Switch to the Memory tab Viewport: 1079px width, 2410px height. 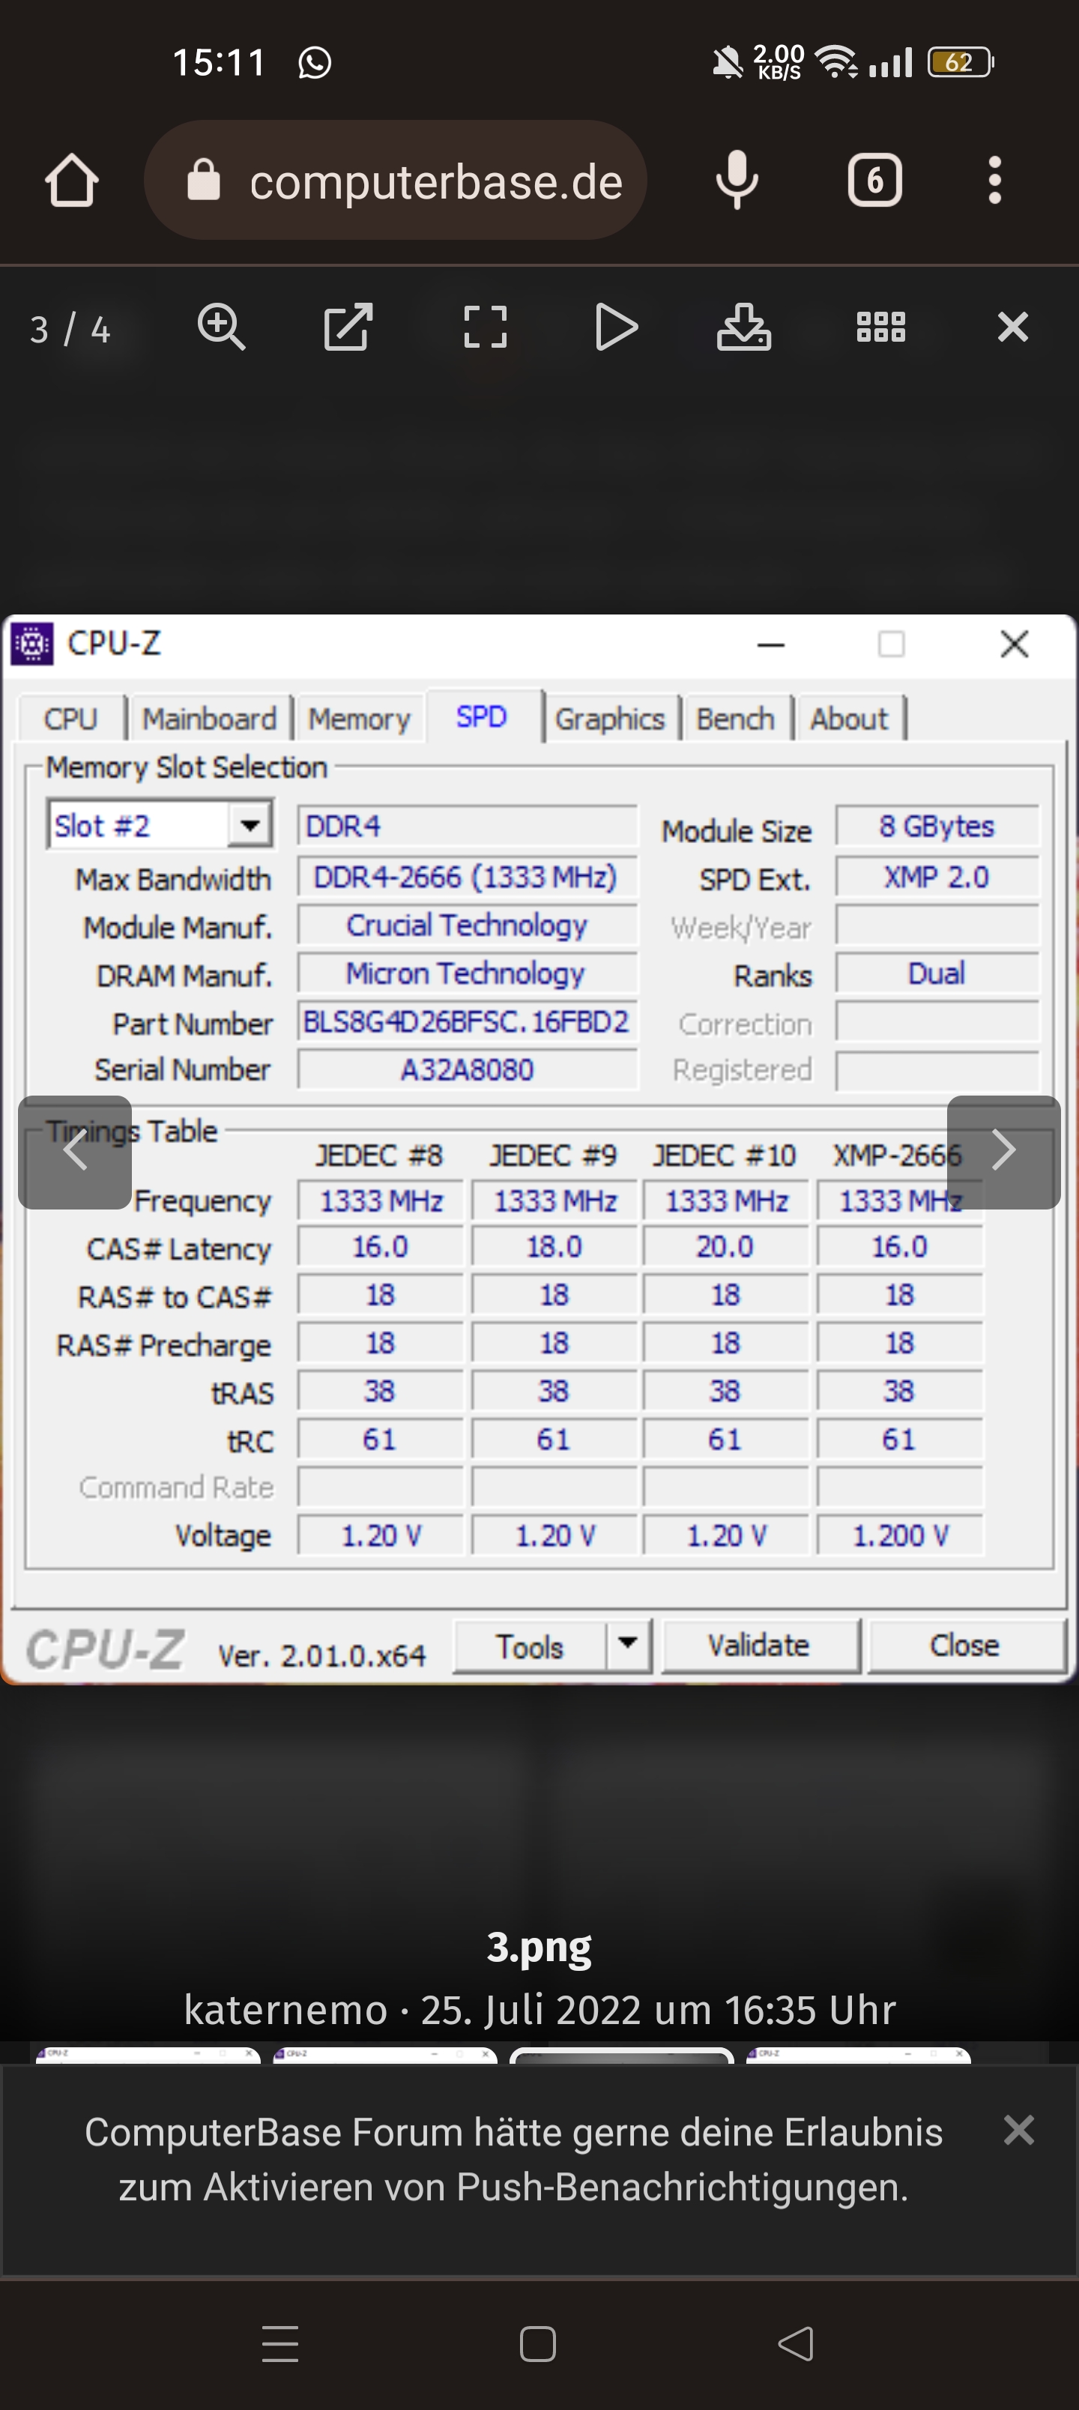point(360,719)
